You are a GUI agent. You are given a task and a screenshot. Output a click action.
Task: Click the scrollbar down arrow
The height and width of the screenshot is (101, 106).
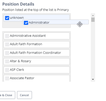point(93,79)
